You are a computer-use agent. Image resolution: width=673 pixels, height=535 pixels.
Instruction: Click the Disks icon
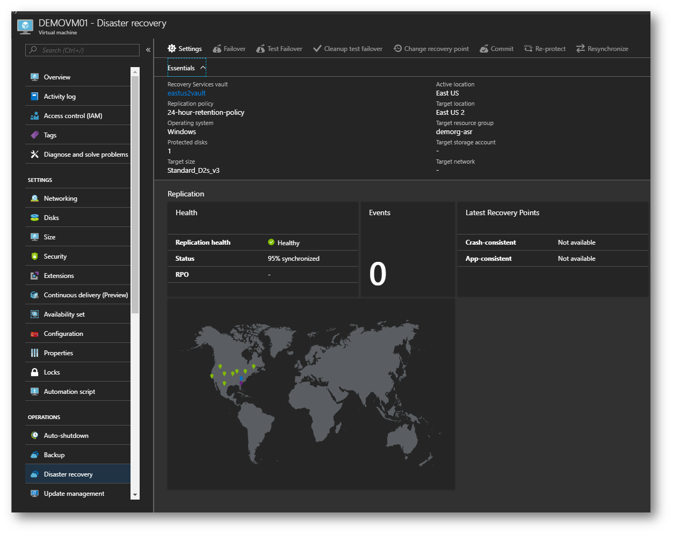click(34, 217)
